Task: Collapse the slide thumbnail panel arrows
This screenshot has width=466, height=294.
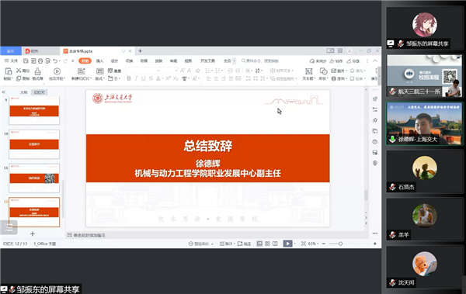Action: pyautogui.click(x=4, y=92)
